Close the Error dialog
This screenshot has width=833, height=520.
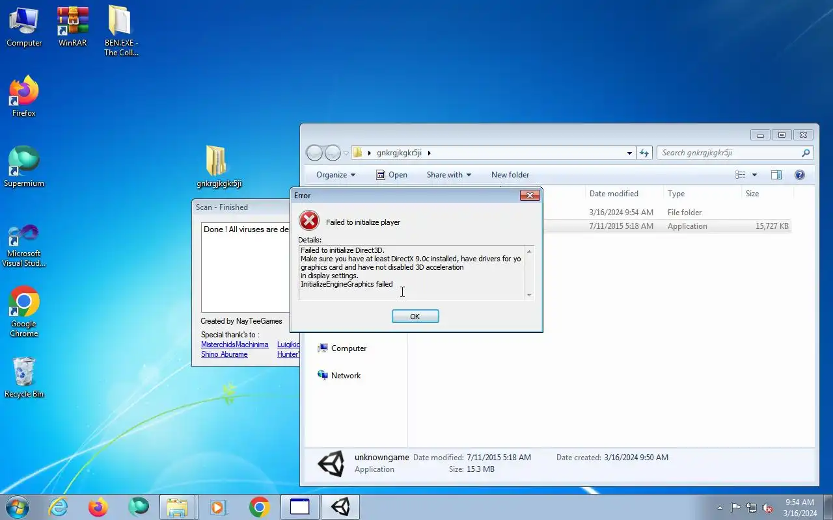click(530, 195)
